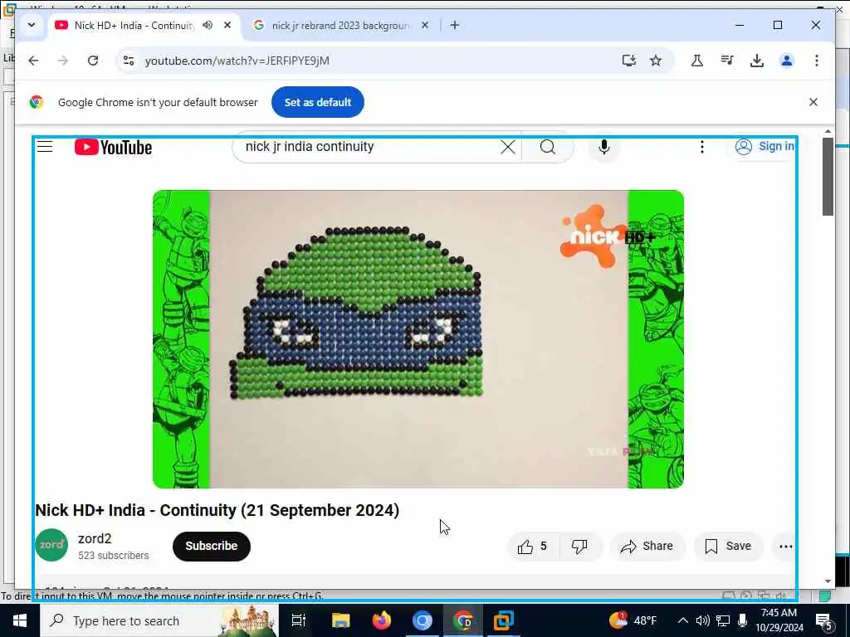Click the YouTube search box text

310,147
